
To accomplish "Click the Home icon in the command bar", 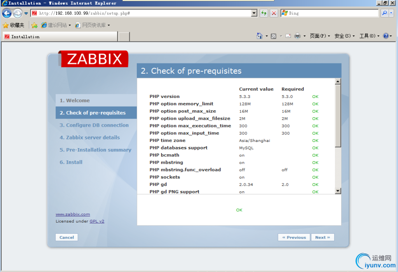I will coord(260,36).
